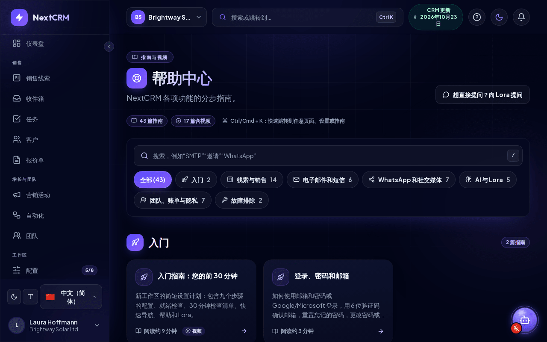Click the sidebar T text size button
This screenshot has width=547, height=342.
coord(30,297)
